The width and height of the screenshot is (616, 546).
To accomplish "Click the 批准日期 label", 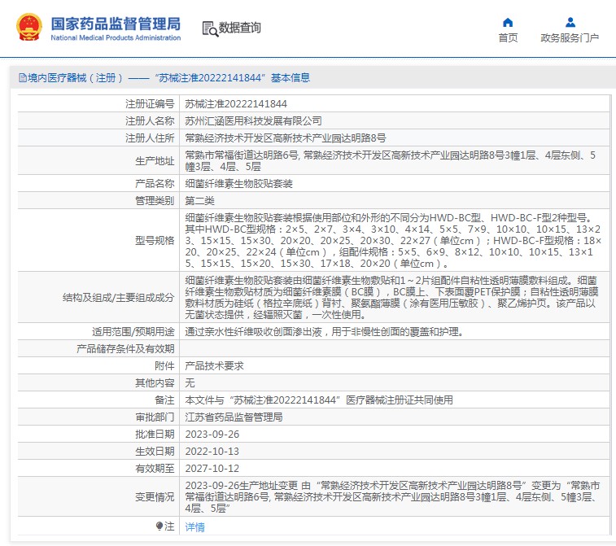I will (155, 434).
